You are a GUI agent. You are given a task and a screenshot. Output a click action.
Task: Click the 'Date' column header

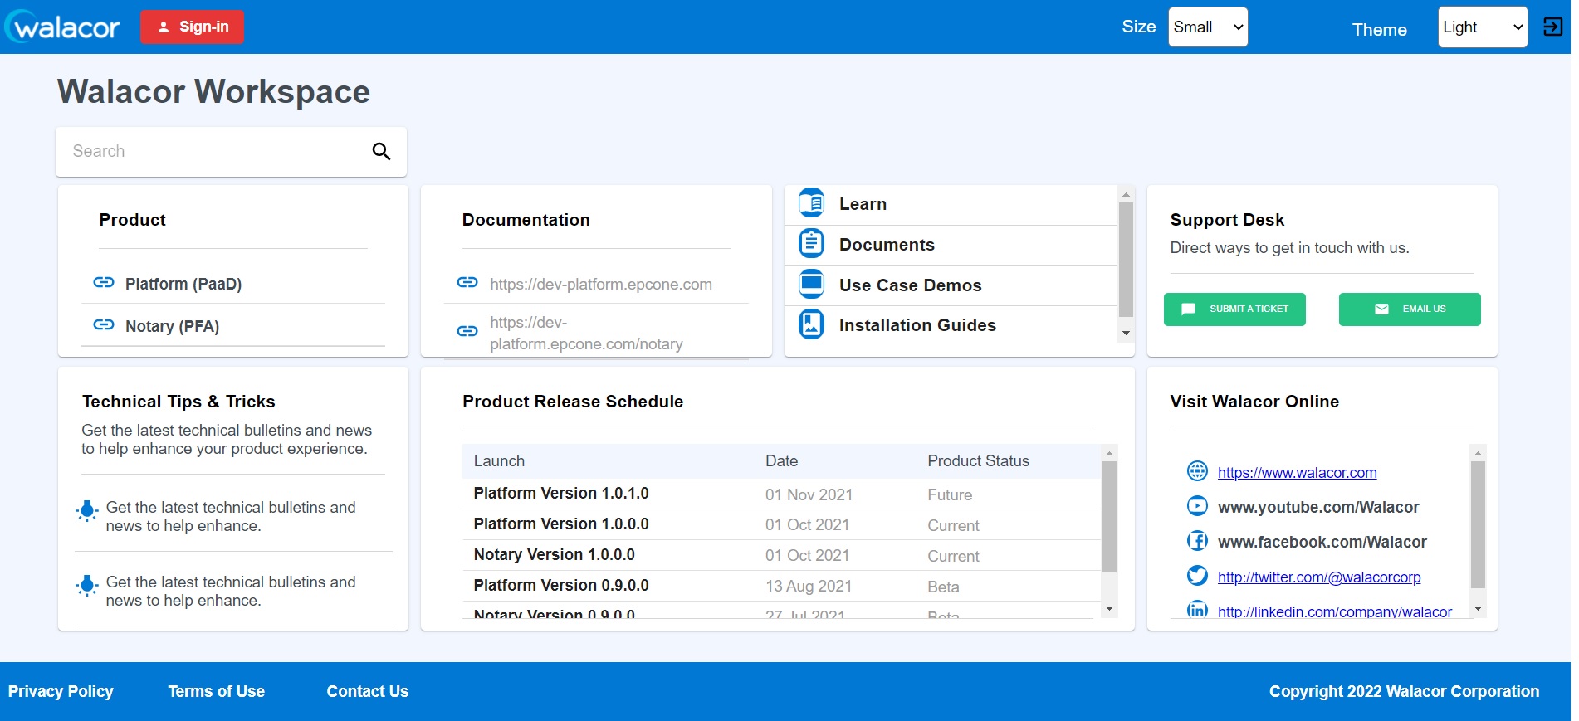coord(781,460)
